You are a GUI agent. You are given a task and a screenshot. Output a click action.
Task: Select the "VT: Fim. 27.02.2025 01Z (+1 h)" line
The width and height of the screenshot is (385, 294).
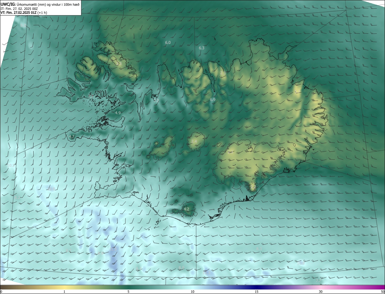click(23, 13)
